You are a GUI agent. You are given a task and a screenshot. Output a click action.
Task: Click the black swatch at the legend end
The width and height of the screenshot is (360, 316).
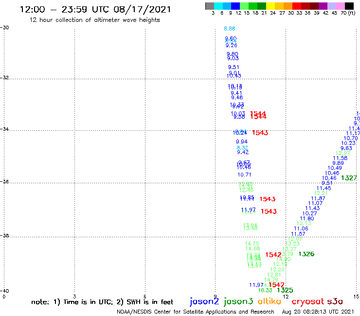(x=349, y=6)
